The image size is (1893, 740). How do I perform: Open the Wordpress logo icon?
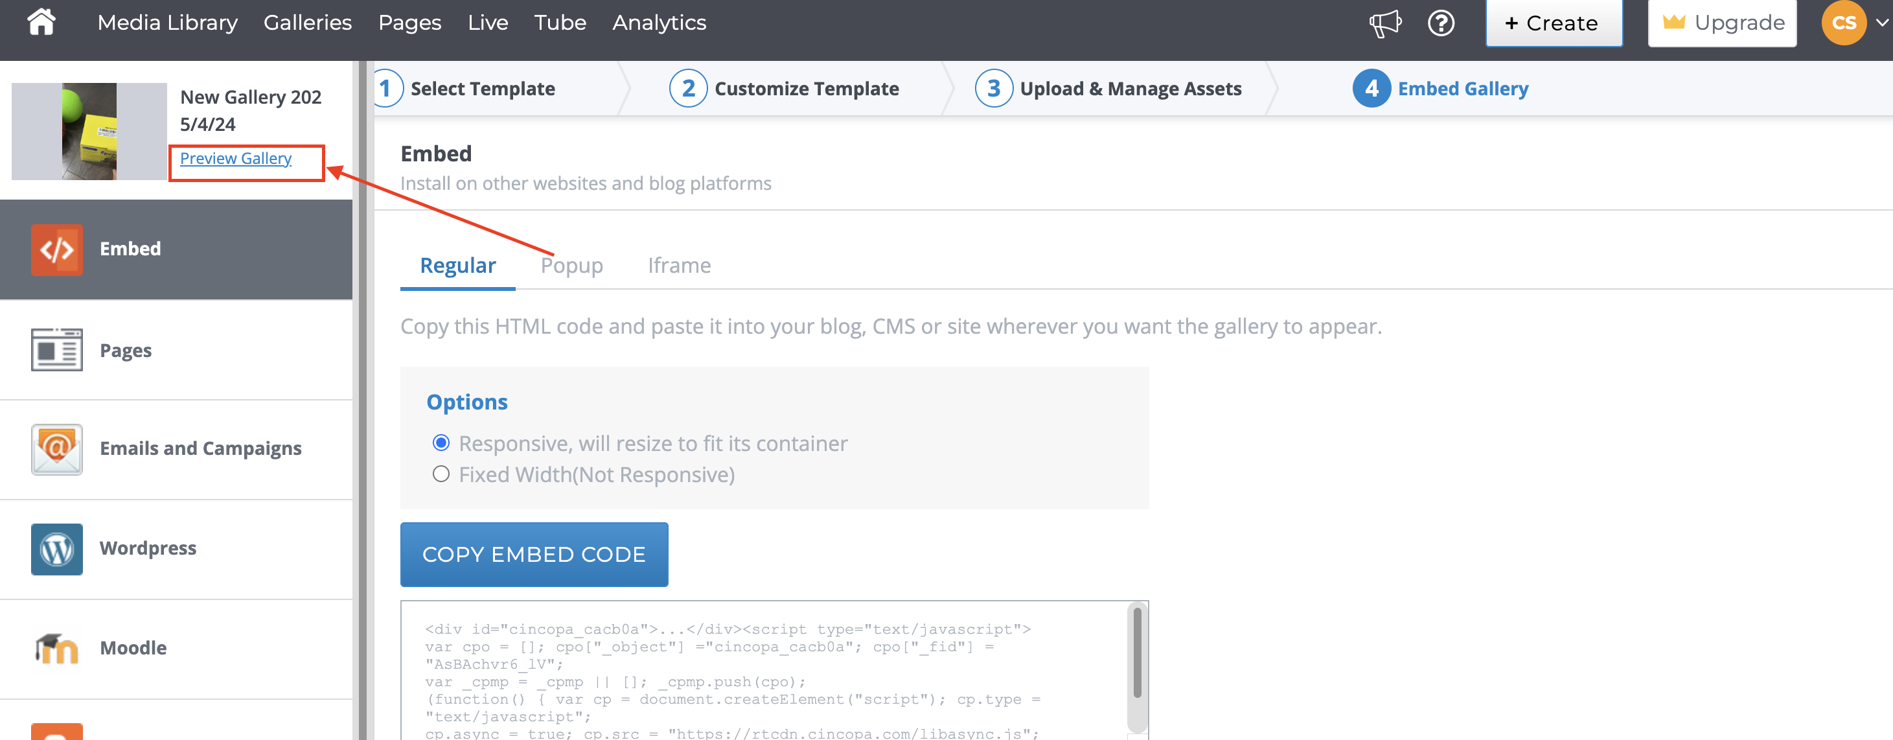pos(56,549)
